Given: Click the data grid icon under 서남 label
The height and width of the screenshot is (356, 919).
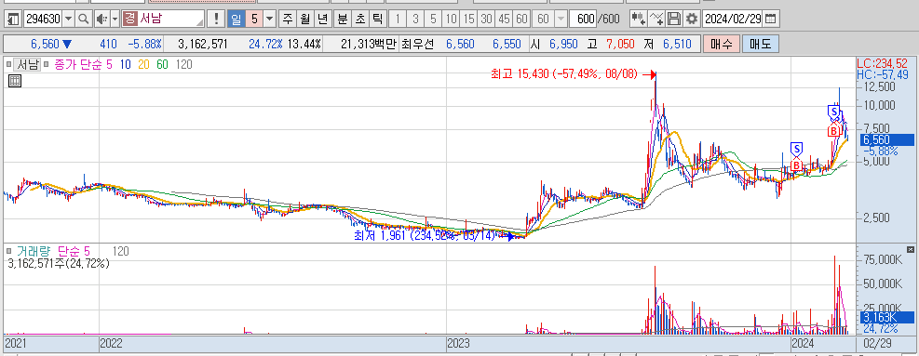Looking at the screenshot, I should pos(15,81).
